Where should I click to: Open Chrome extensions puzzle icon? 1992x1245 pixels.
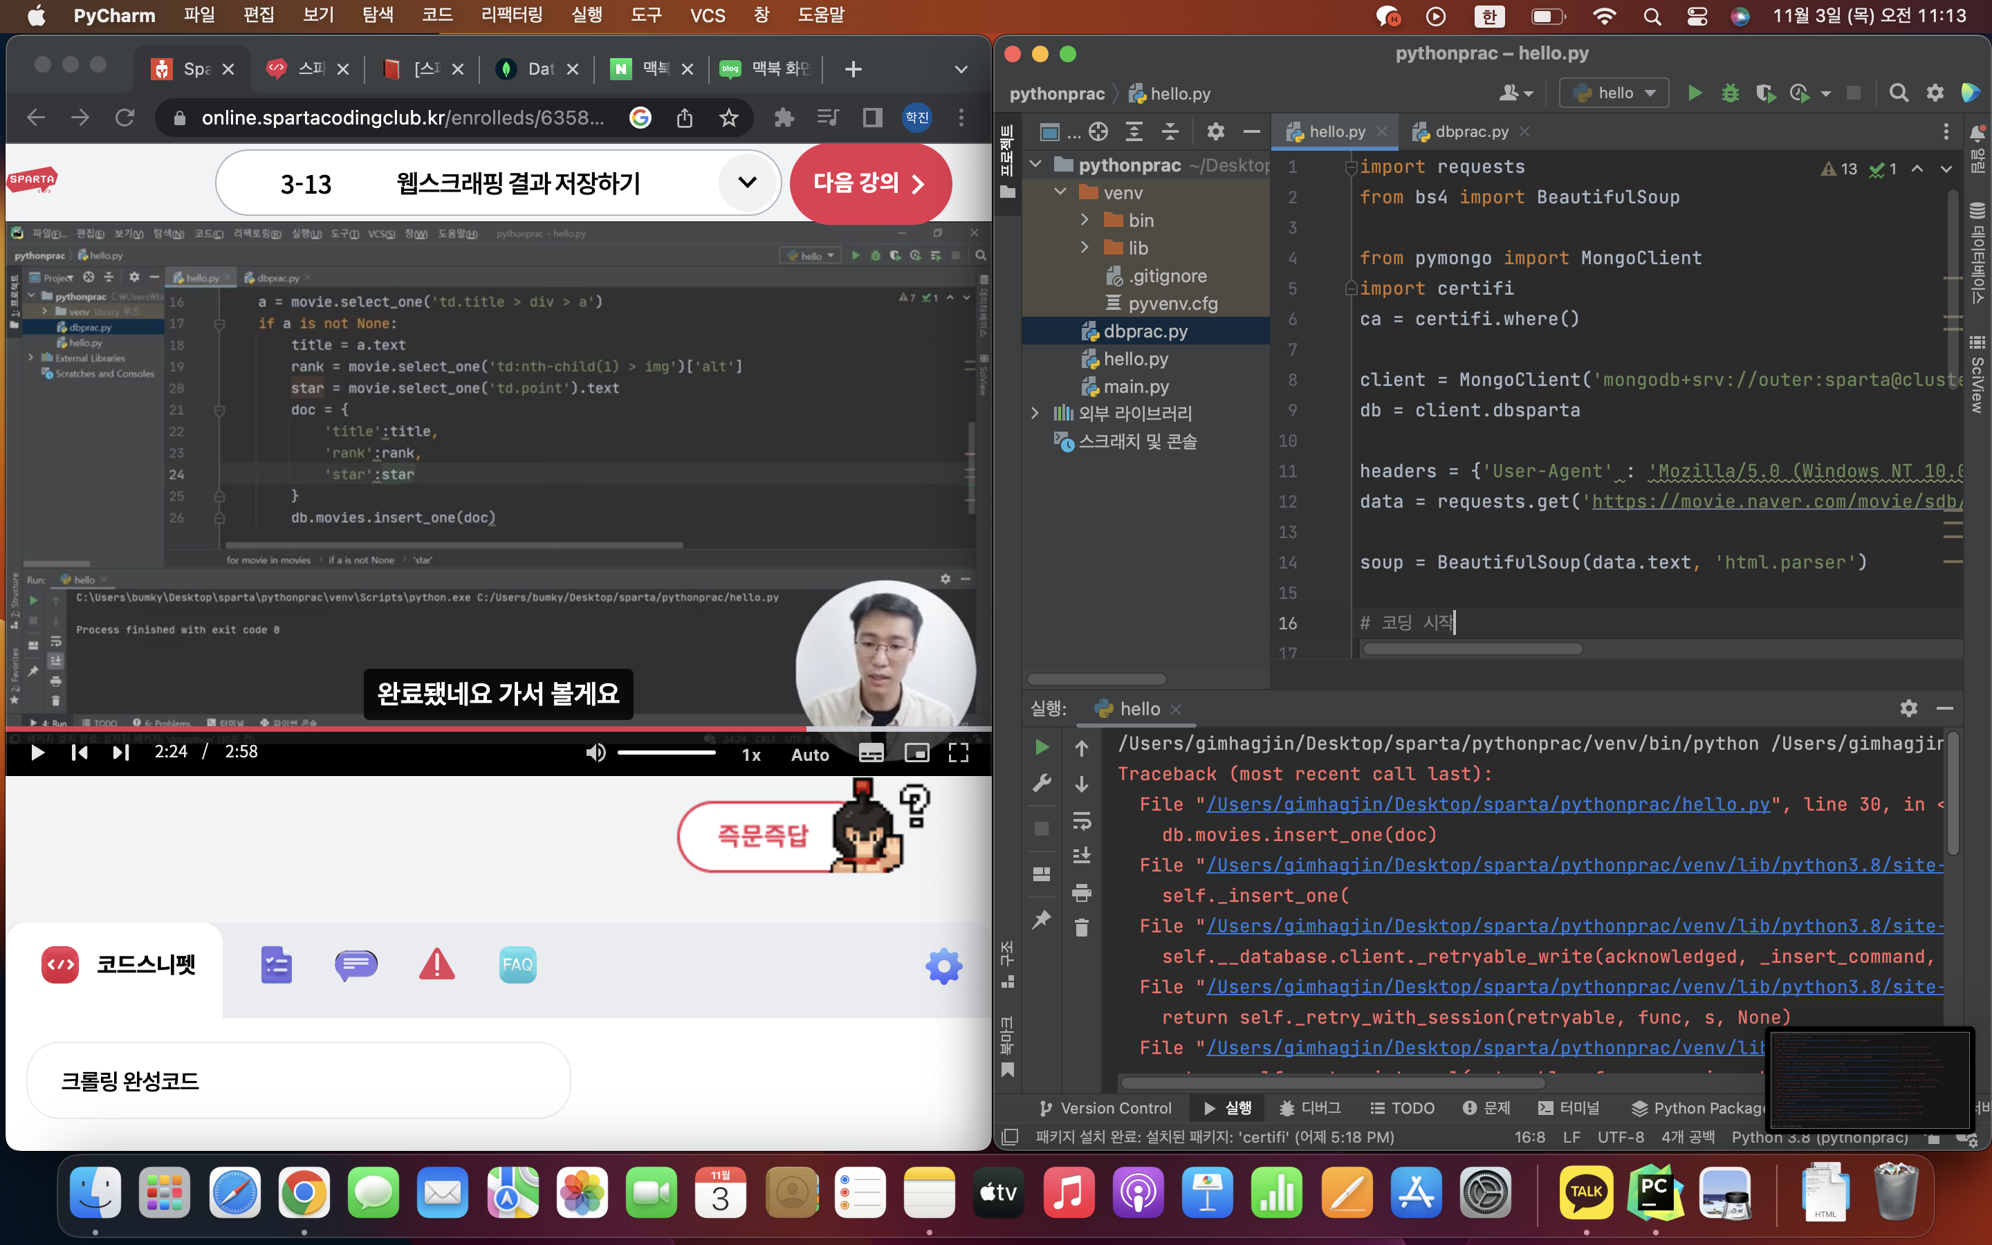click(784, 118)
